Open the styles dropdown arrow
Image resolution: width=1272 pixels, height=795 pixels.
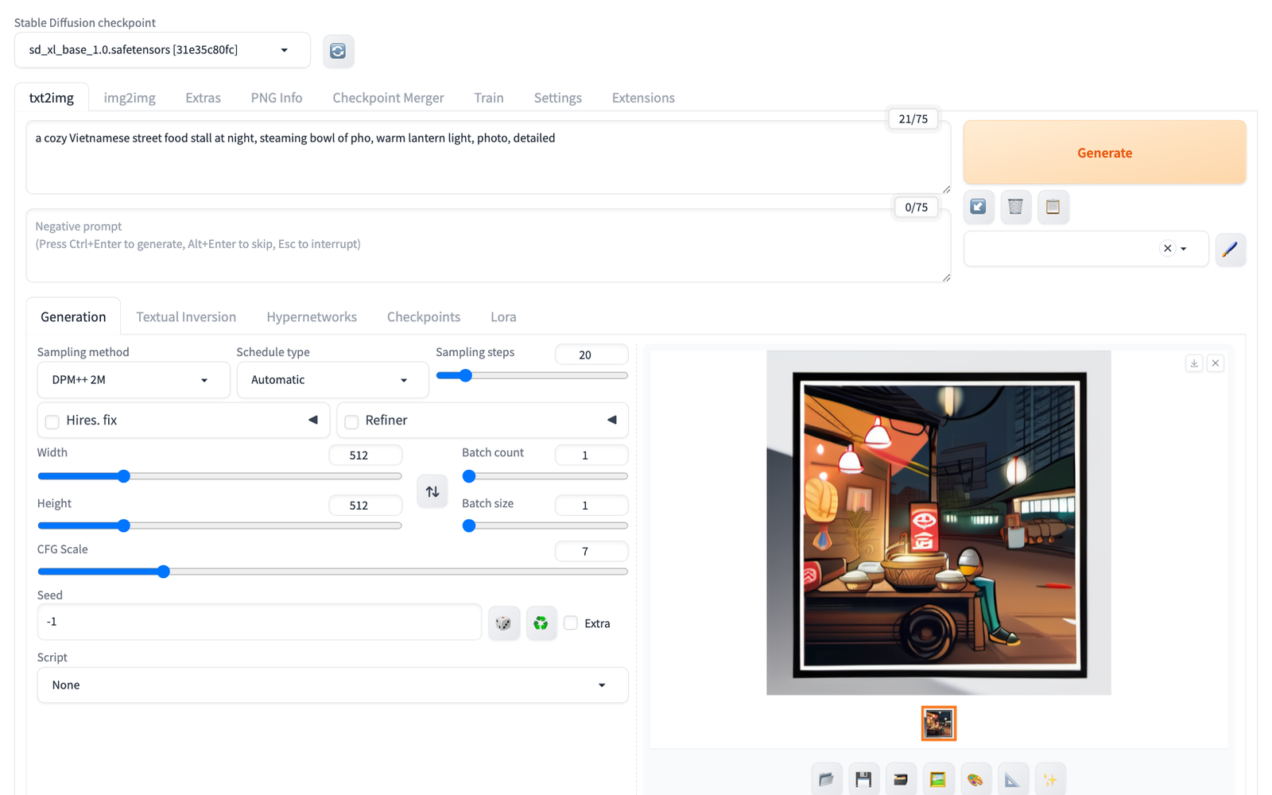1184,249
